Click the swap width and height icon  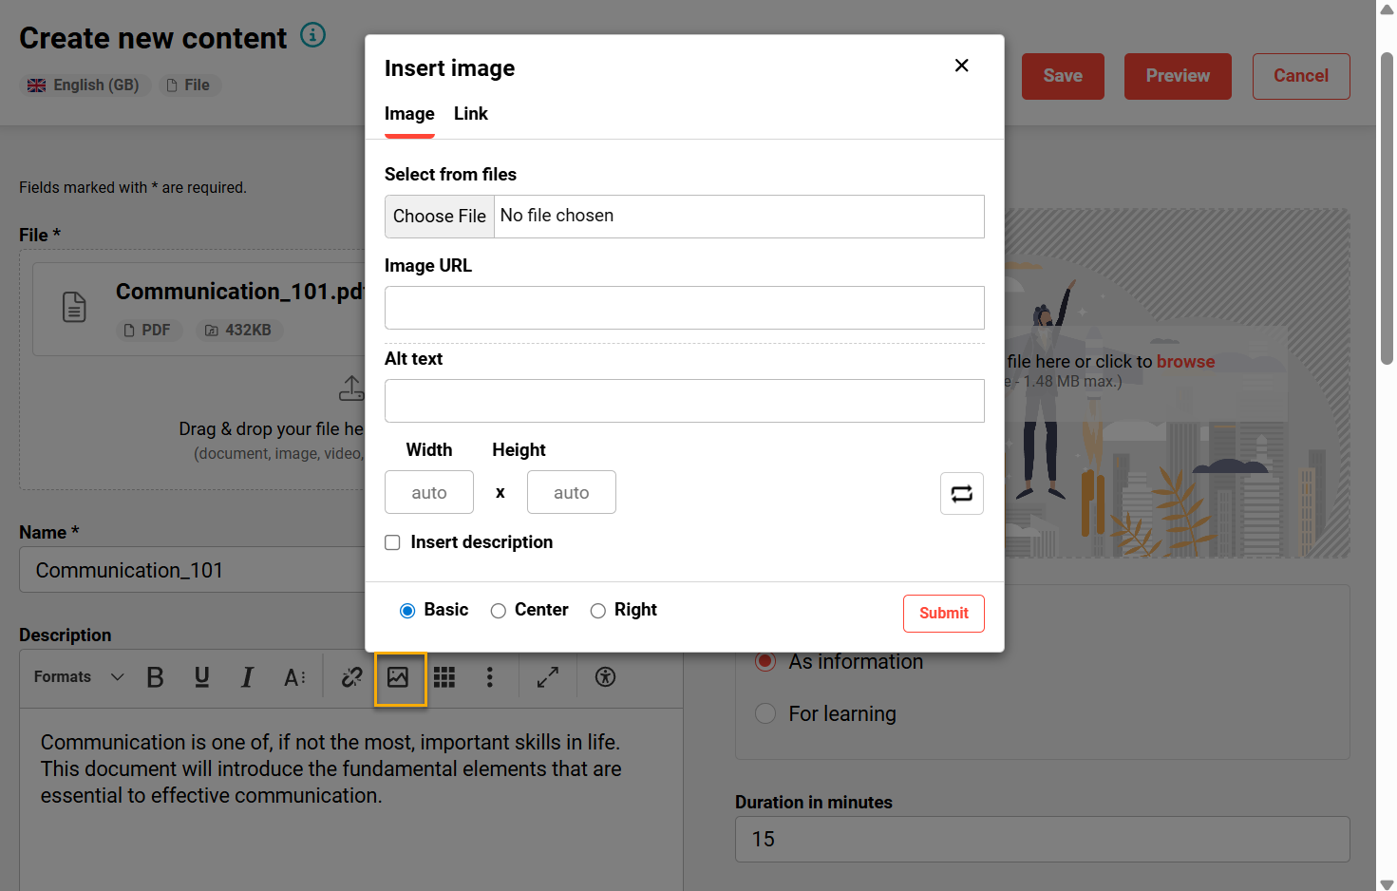point(961,493)
